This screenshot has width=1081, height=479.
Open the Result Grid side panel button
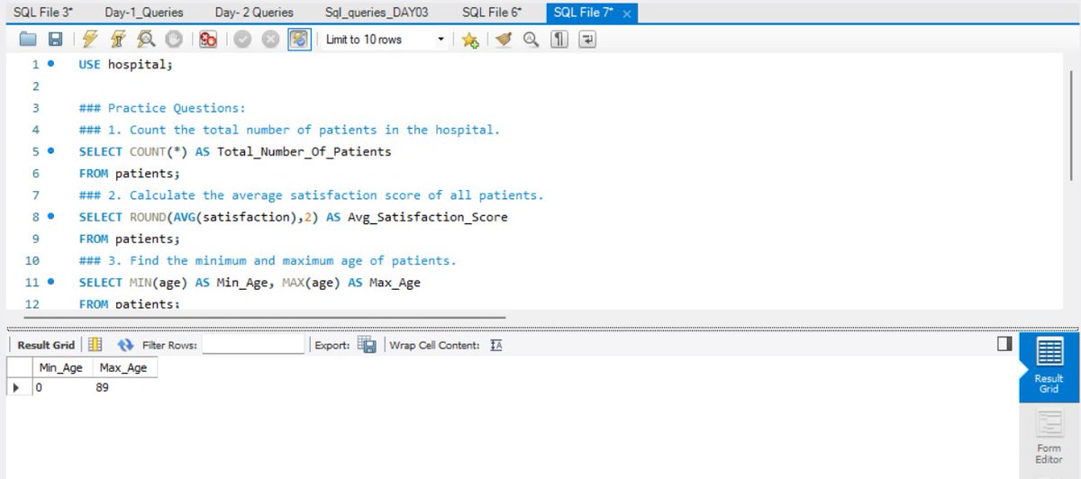(1049, 368)
